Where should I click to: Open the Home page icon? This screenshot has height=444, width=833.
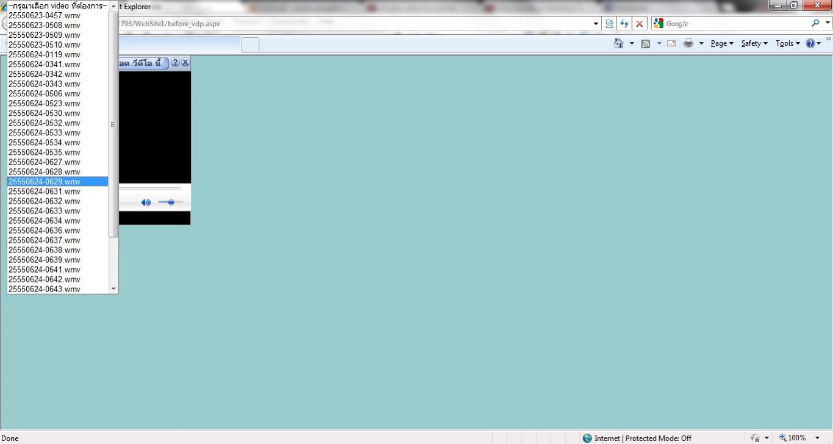[x=619, y=43]
